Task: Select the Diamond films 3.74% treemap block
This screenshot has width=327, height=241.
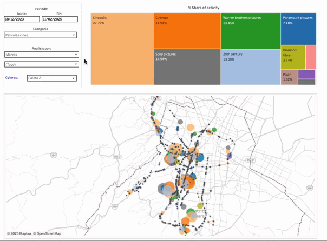Action: [293, 57]
